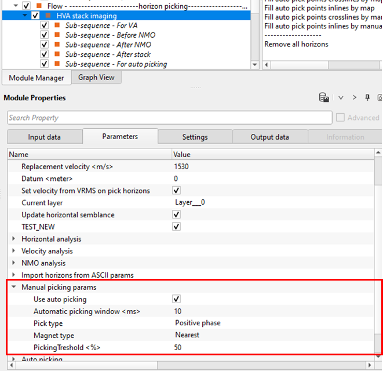Click orange icon beside Sub-sequence - After stack
The image size is (383, 371).
57,54
